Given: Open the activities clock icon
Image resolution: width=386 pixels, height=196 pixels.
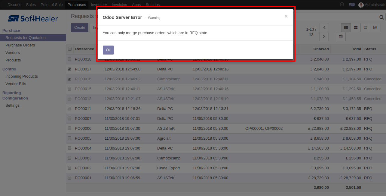Looking at the screenshot, I should [342, 4].
